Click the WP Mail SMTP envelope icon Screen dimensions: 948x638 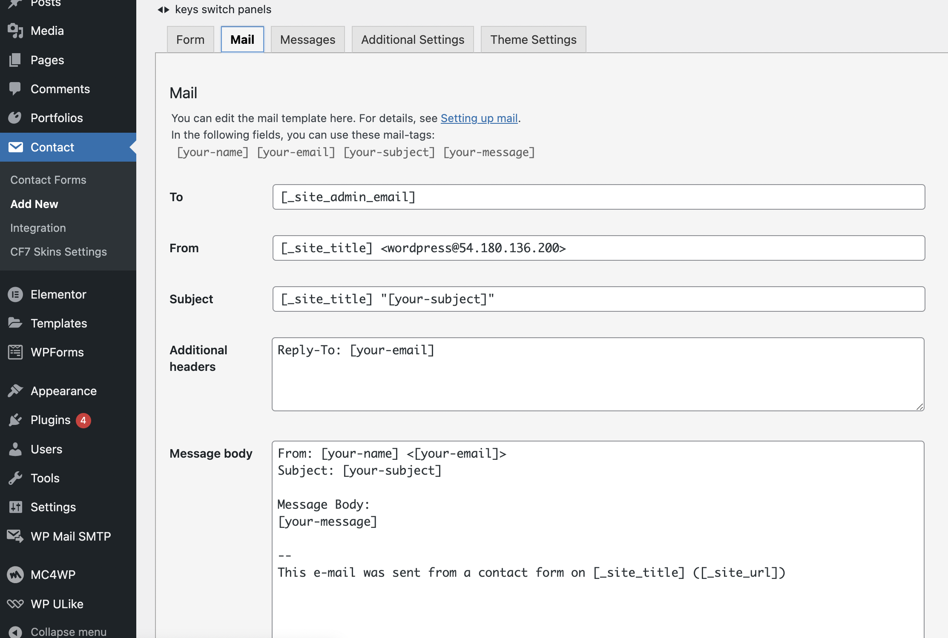pos(15,536)
